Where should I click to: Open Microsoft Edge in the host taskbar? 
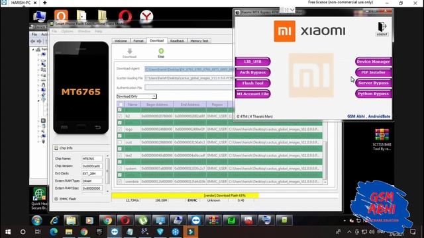pos(54,232)
